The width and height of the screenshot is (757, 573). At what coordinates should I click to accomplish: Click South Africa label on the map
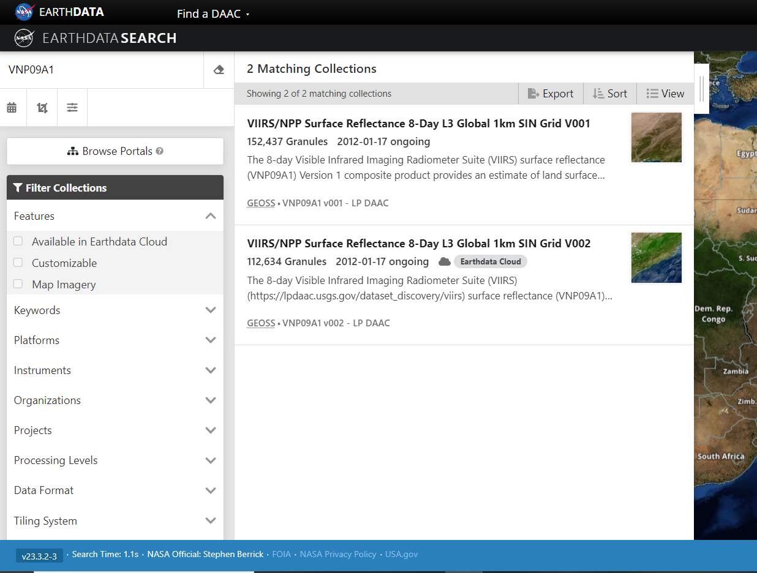point(721,457)
